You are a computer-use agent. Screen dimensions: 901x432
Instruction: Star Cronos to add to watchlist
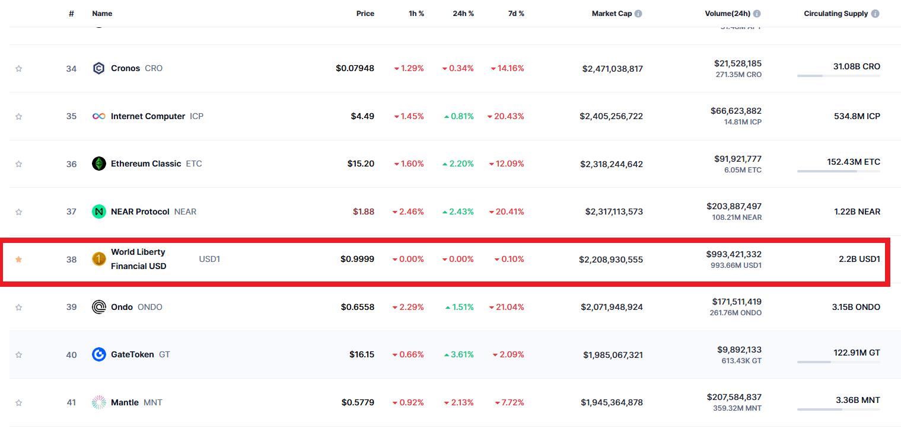pos(18,69)
